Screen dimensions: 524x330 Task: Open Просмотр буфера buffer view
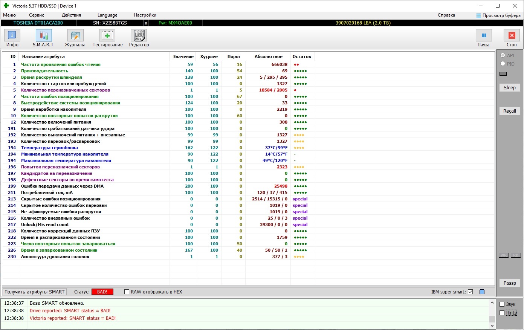[498, 15]
